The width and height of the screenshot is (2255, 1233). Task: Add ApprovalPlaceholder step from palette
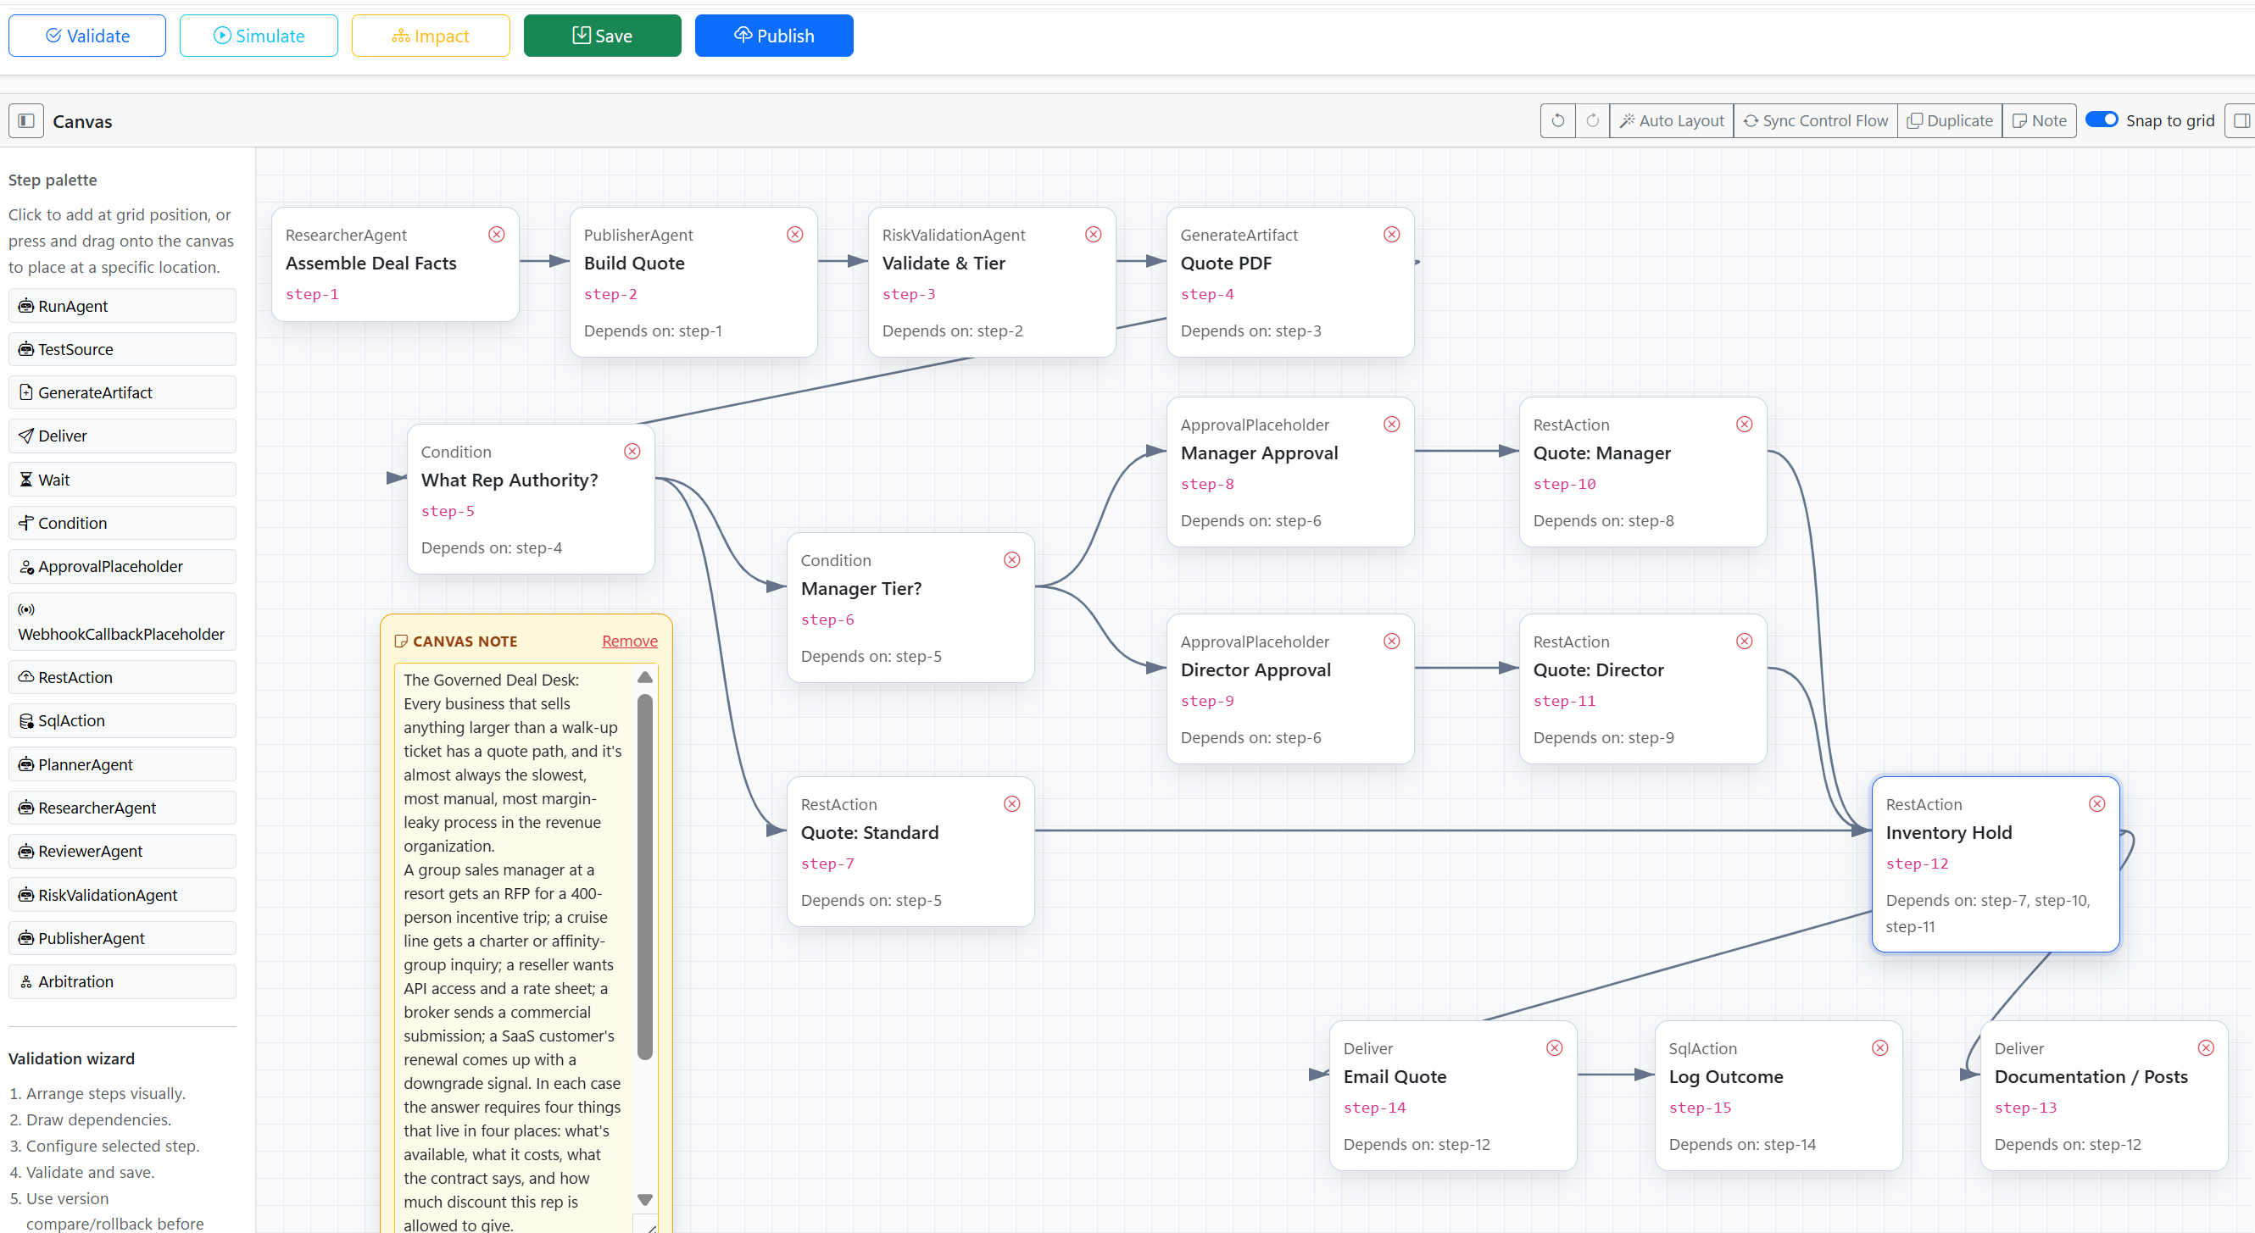(x=123, y=566)
